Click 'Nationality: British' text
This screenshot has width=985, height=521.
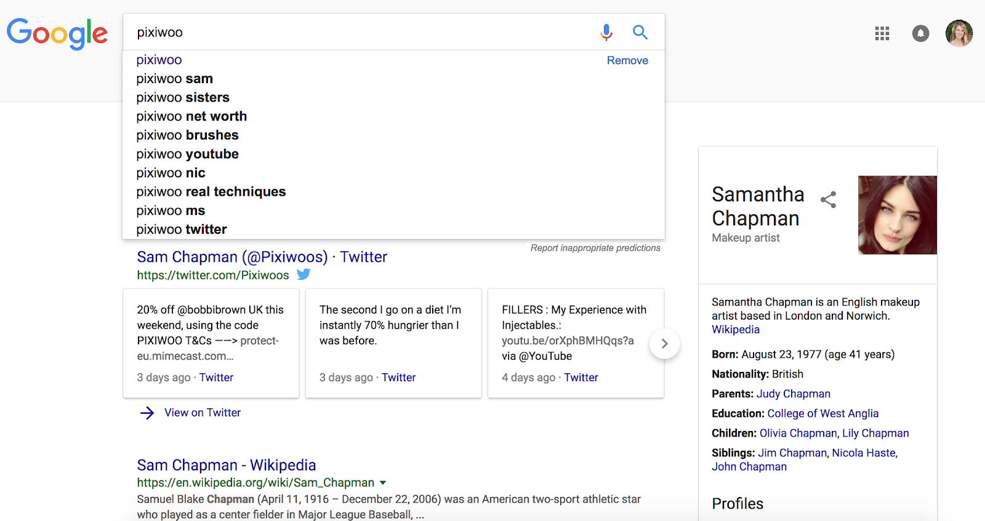757,374
